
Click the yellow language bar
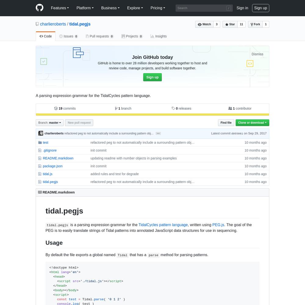[x=152, y=115]
